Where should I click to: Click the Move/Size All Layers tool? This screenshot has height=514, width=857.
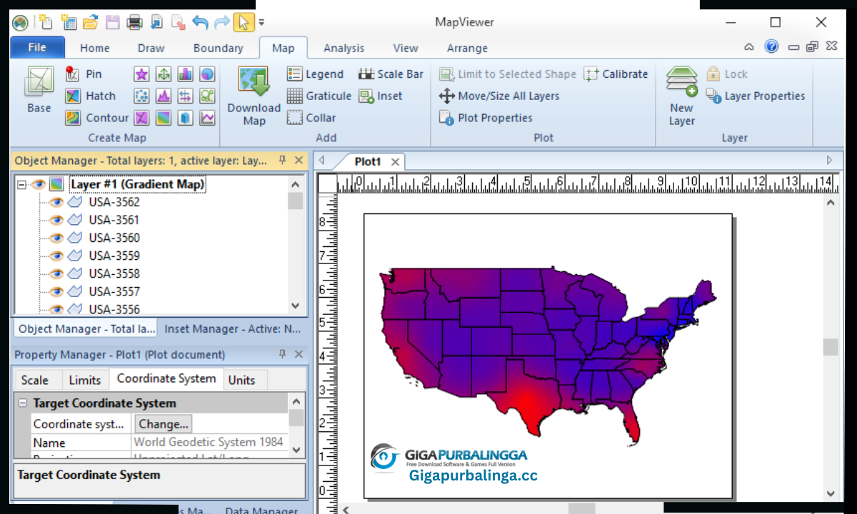tap(498, 96)
